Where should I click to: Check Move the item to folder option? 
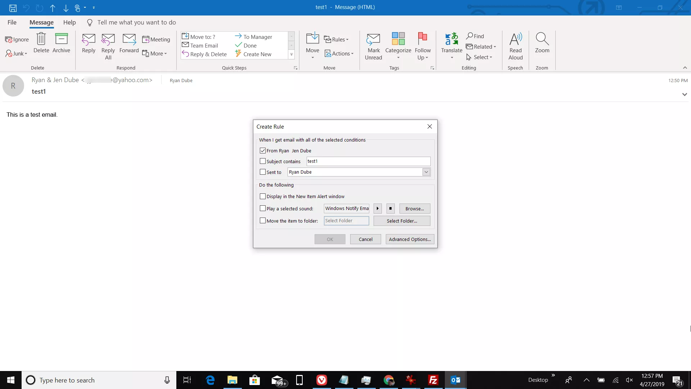(x=263, y=221)
